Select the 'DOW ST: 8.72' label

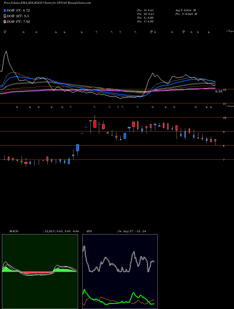(x=18, y=10)
